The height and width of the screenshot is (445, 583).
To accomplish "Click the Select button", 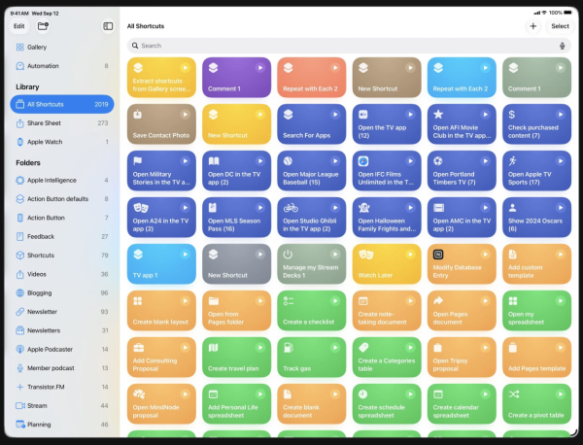I will click(560, 26).
